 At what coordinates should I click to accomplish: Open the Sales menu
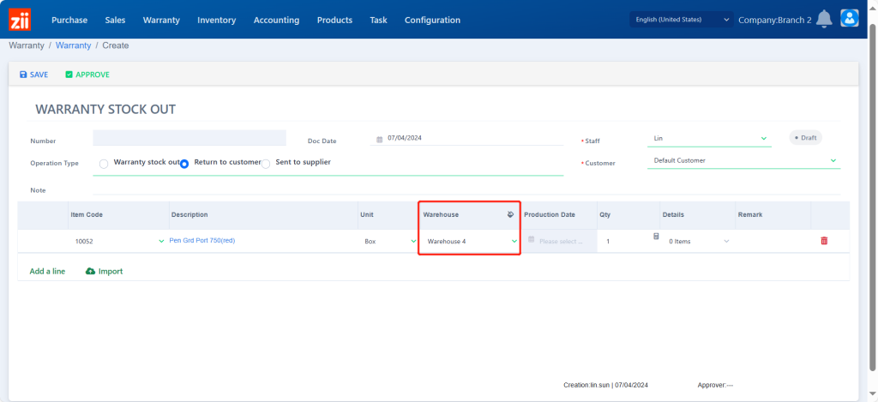click(x=116, y=21)
